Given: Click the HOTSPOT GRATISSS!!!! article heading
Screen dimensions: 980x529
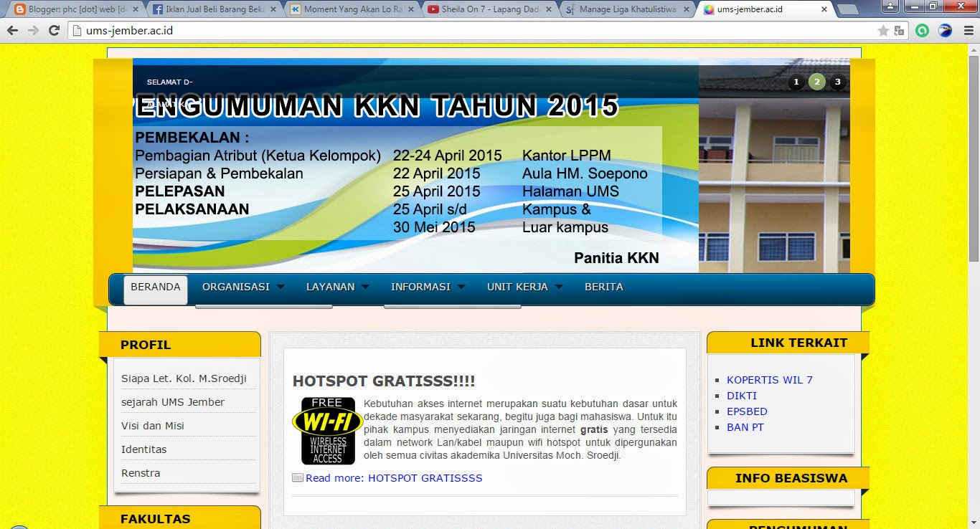Looking at the screenshot, I should click(384, 381).
